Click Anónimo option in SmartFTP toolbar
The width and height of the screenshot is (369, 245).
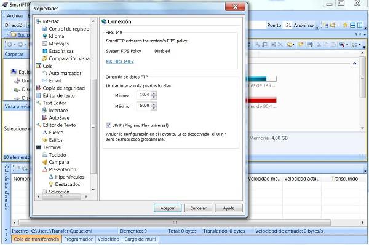(303, 25)
